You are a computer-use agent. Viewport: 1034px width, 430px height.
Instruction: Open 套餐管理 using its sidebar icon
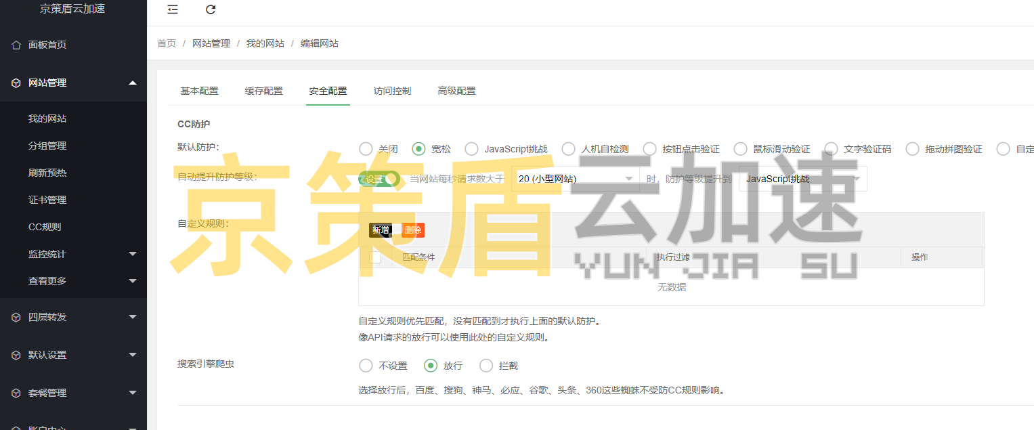pos(15,392)
